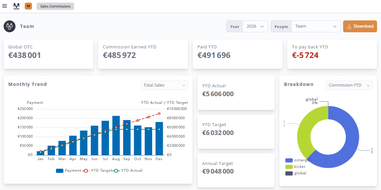381x190 pixels.
Task: Click the August payment bar
Action: point(116,135)
